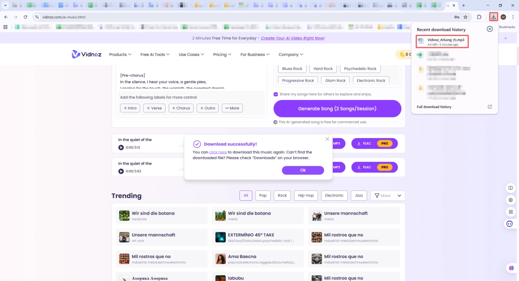This screenshot has height=281, width=519.
Task: Select the "All" filter in Trending
Action: (246, 195)
